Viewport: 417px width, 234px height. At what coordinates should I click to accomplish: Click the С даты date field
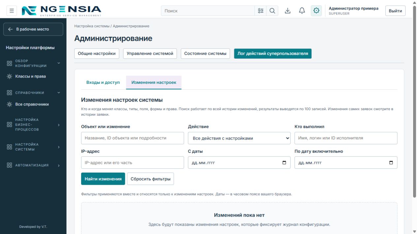point(239,163)
